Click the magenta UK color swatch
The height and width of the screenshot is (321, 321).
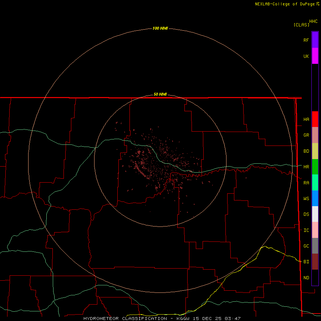[x=315, y=56]
